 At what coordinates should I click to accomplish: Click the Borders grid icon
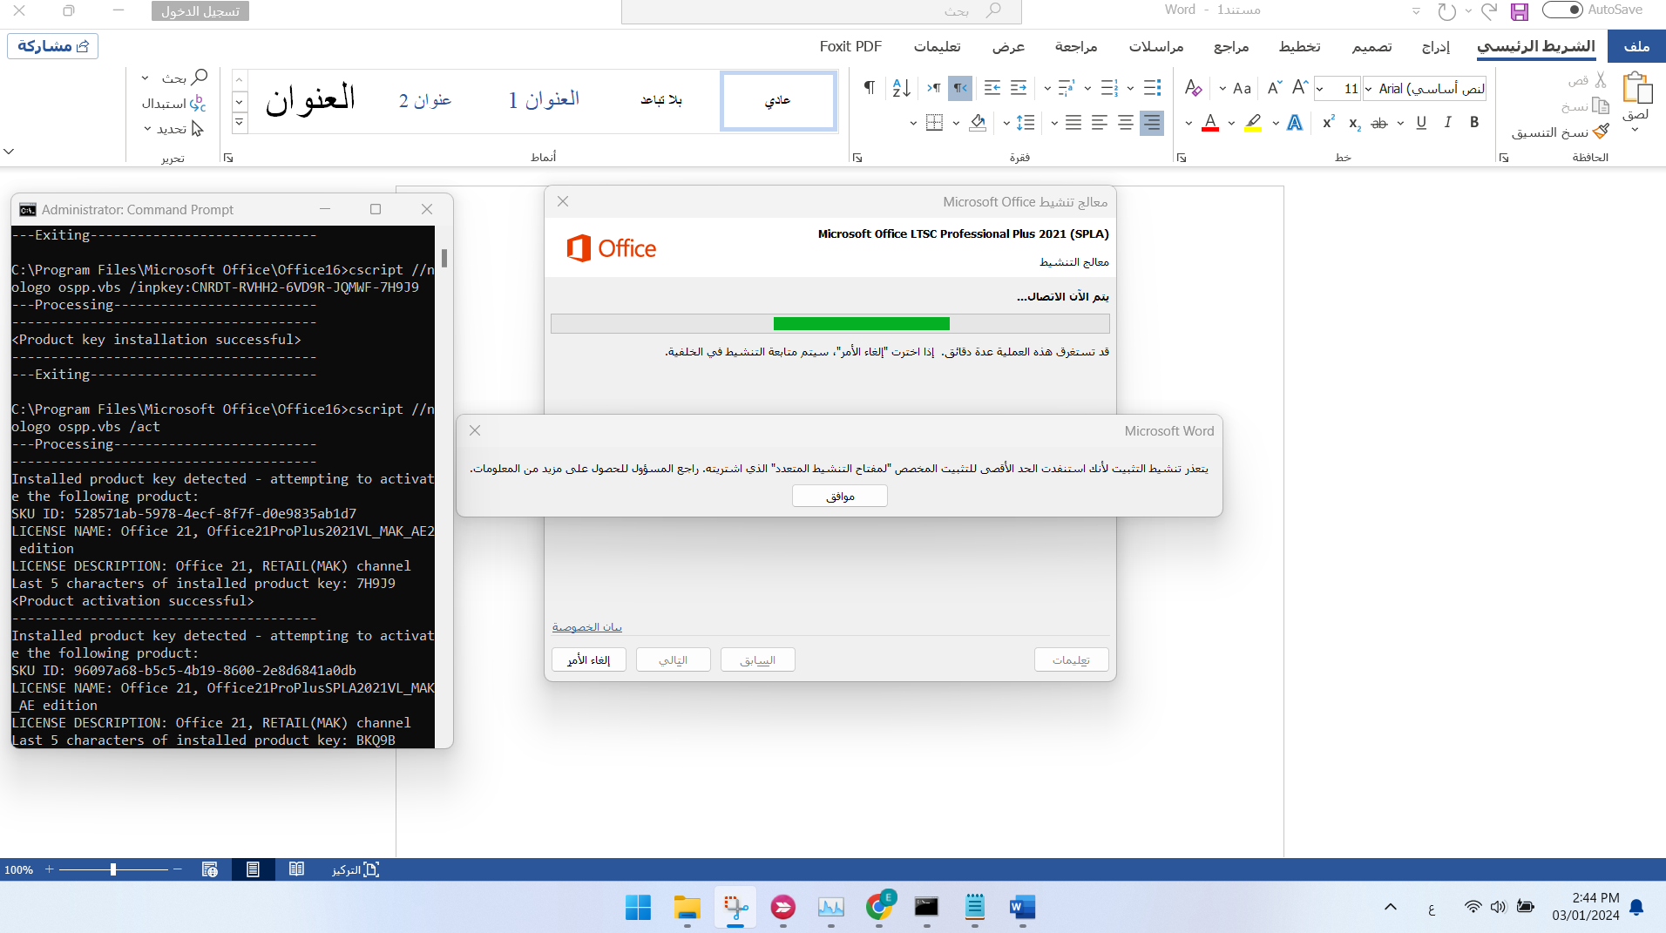(x=934, y=123)
